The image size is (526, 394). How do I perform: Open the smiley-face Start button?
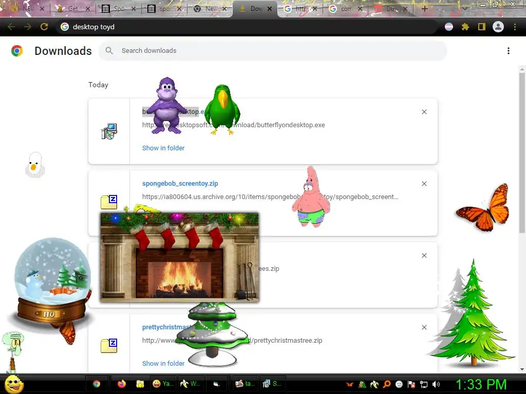click(x=14, y=384)
